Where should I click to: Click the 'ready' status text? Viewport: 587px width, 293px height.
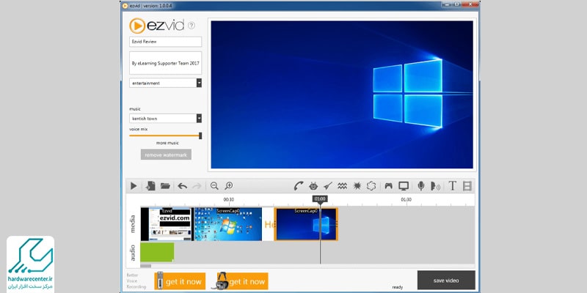398,287
